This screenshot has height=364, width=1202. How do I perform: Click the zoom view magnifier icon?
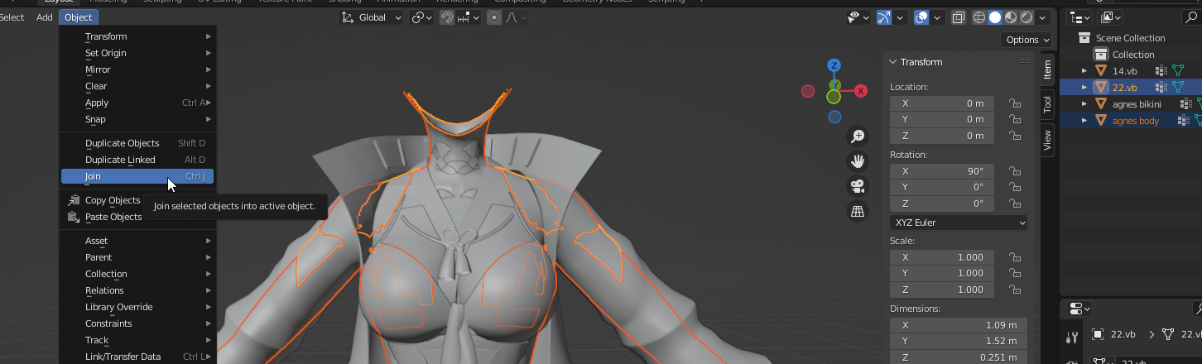tap(858, 136)
